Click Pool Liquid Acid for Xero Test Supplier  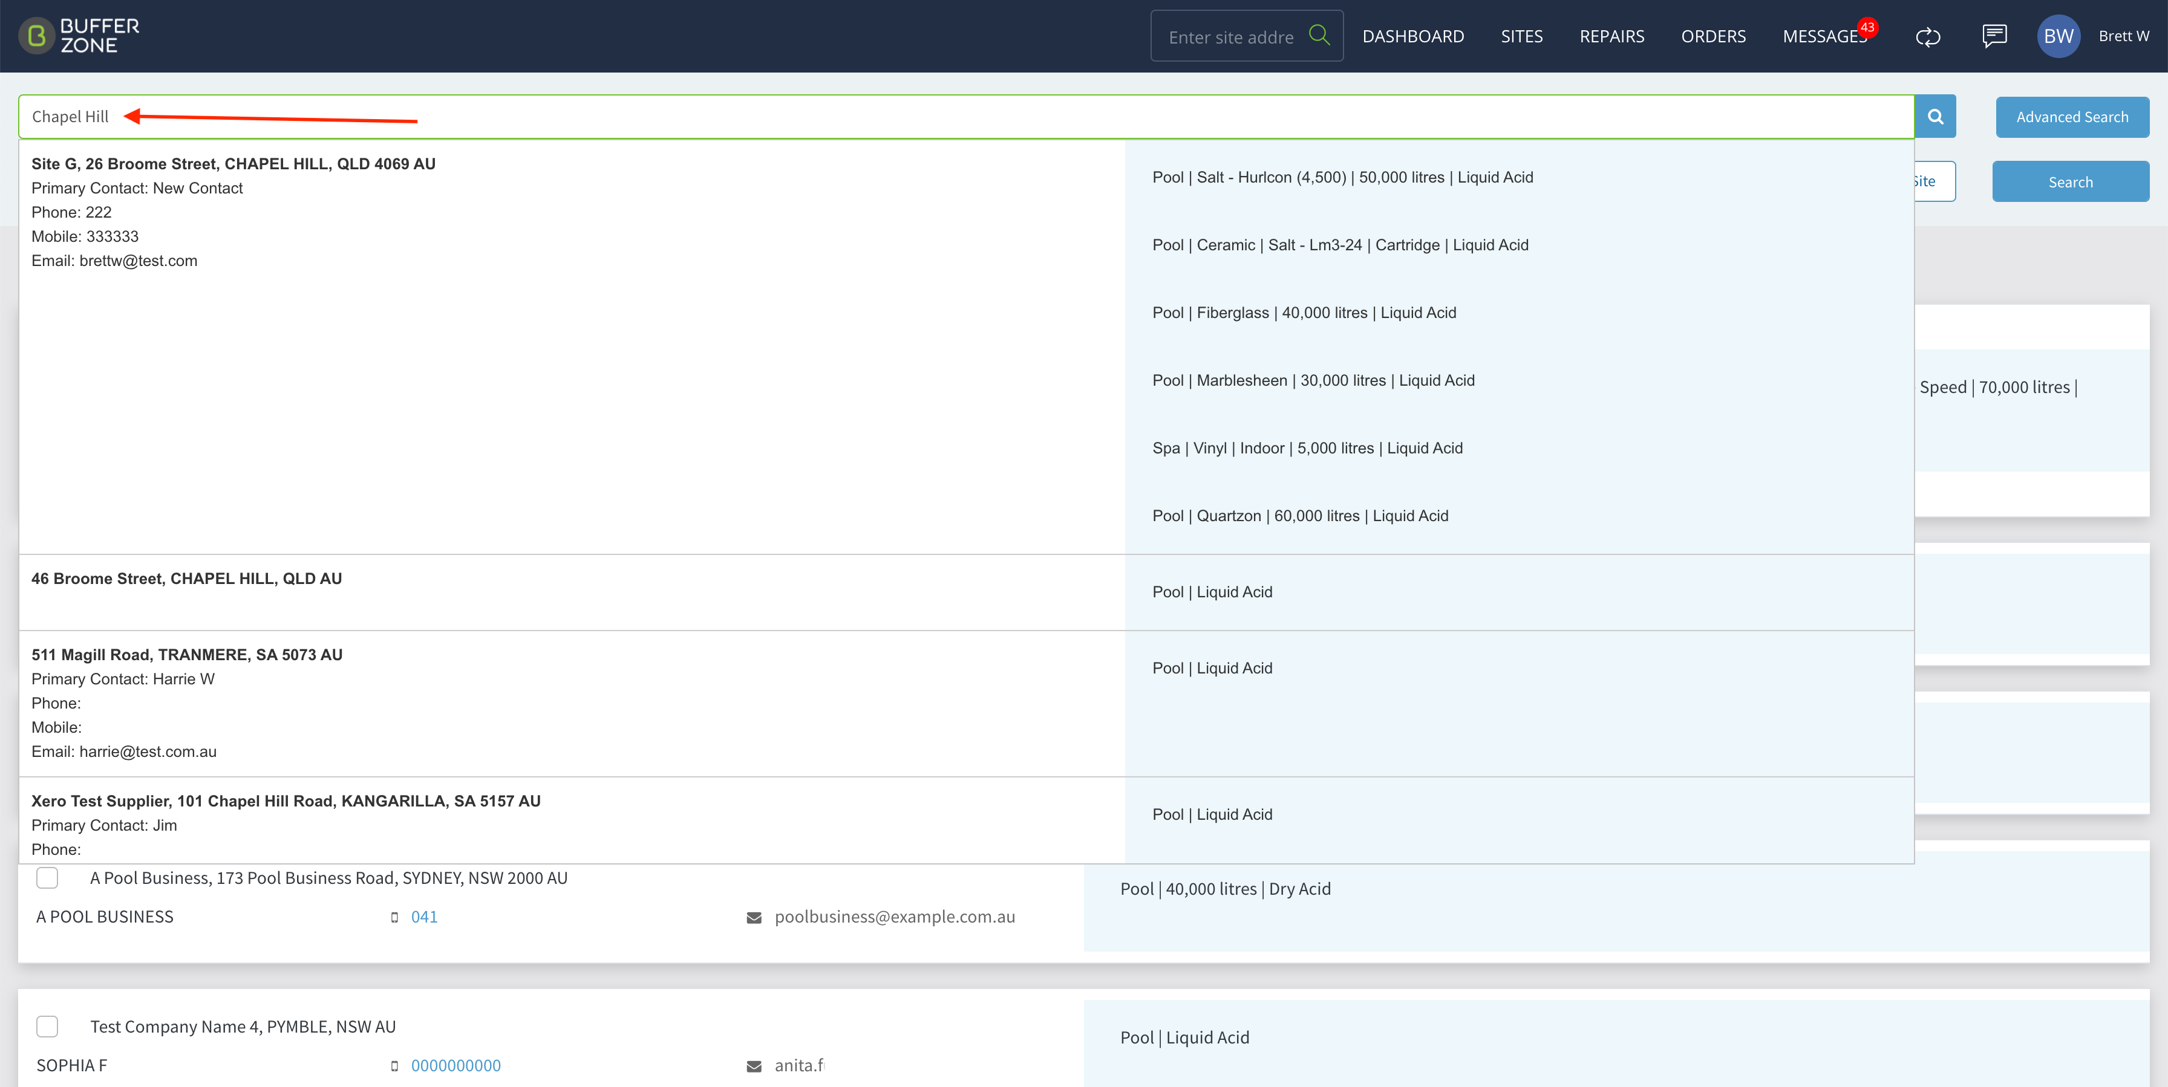(1212, 814)
